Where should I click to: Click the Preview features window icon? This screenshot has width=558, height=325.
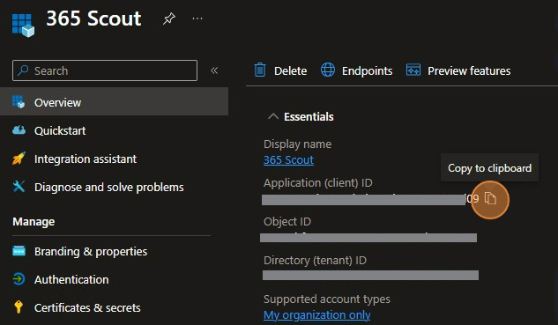pyautogui.click(x=413, y=70)
